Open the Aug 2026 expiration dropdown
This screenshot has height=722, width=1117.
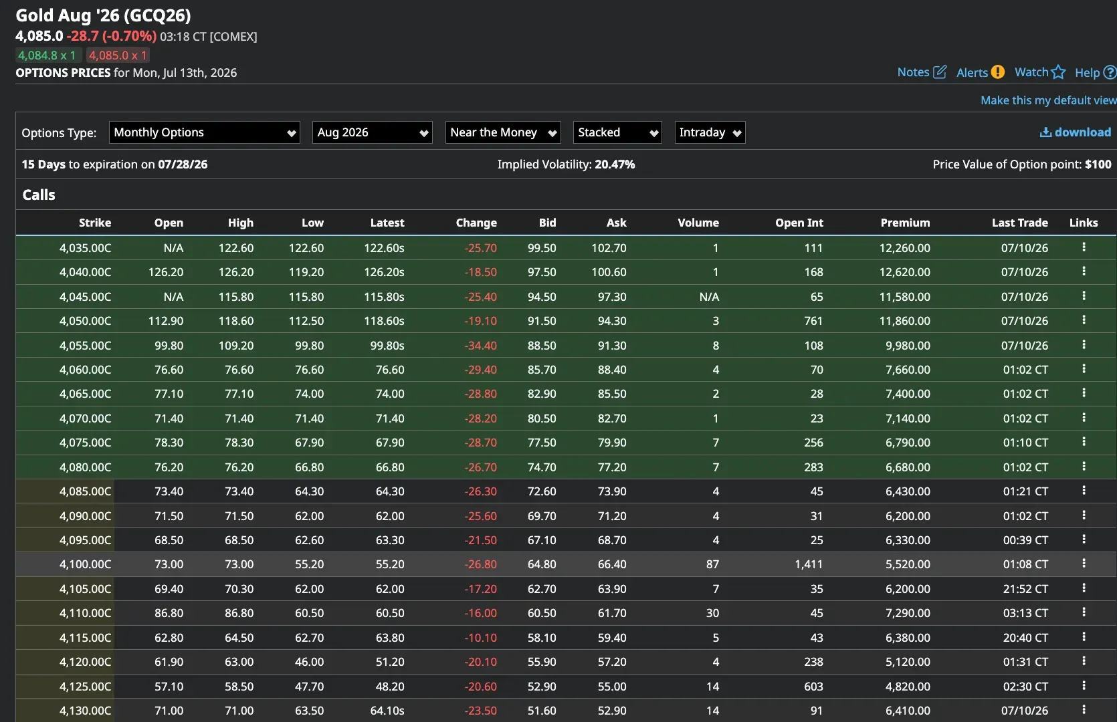click(x=373, y=132)
